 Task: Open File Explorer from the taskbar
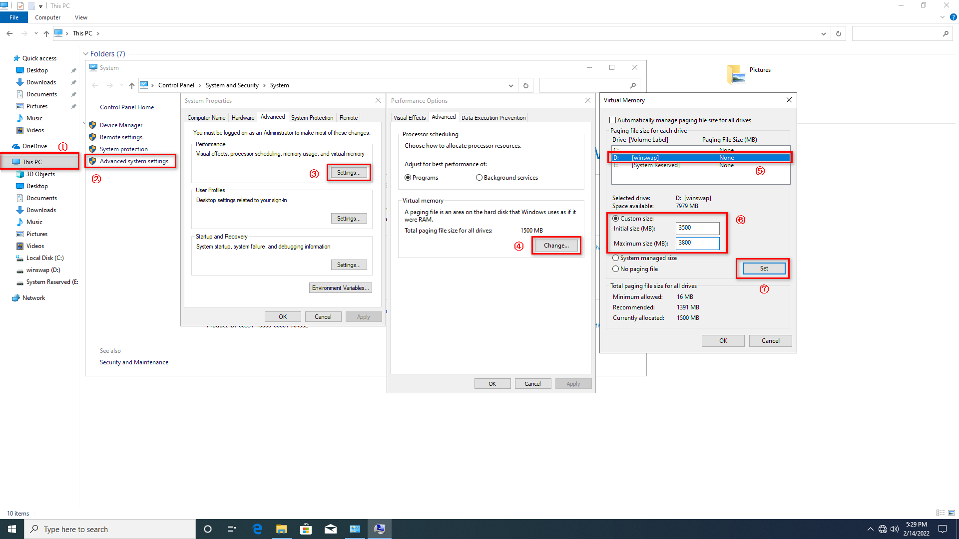tap(282, 529)
